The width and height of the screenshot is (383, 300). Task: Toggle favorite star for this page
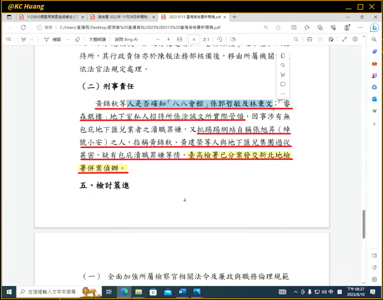click(278, 28)
